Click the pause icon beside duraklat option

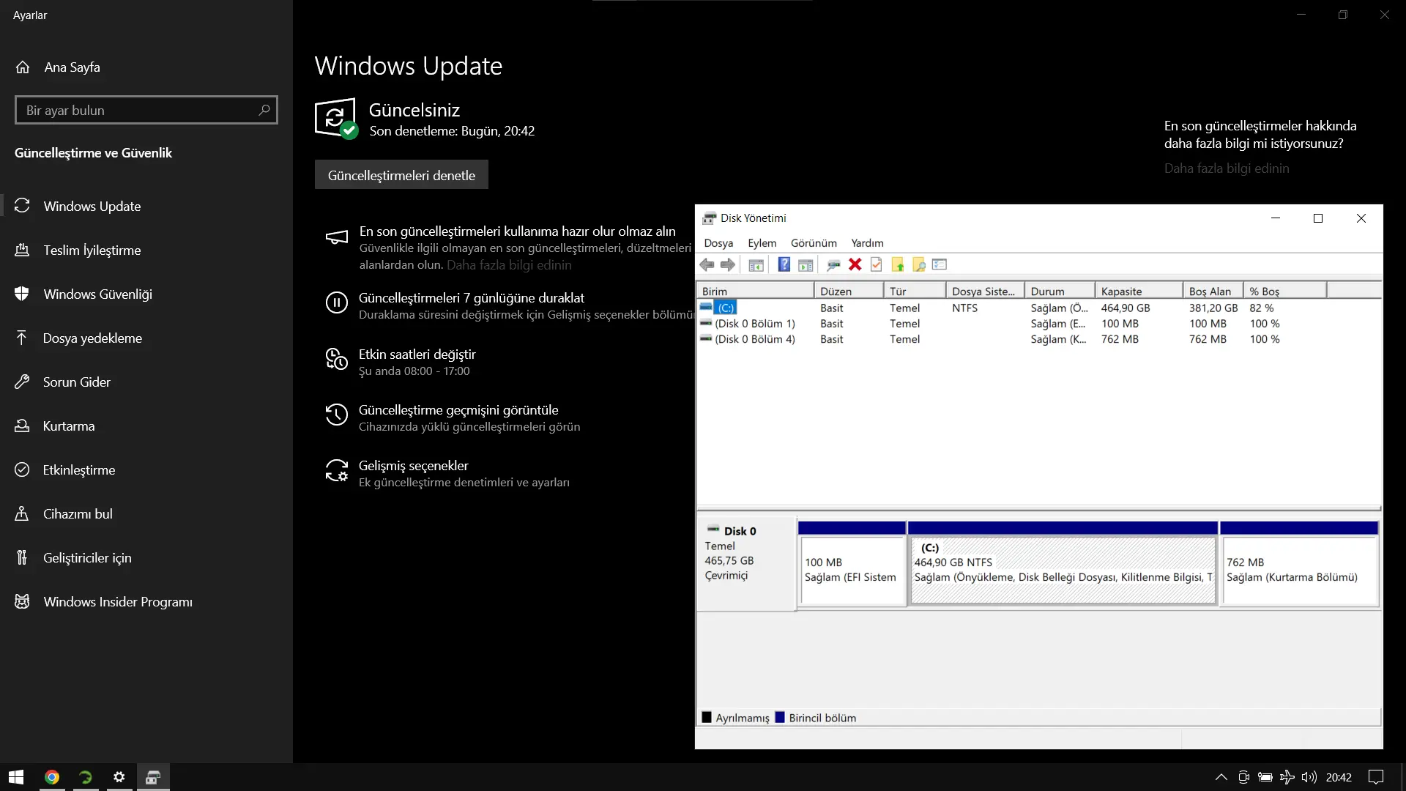pos(337,302)
